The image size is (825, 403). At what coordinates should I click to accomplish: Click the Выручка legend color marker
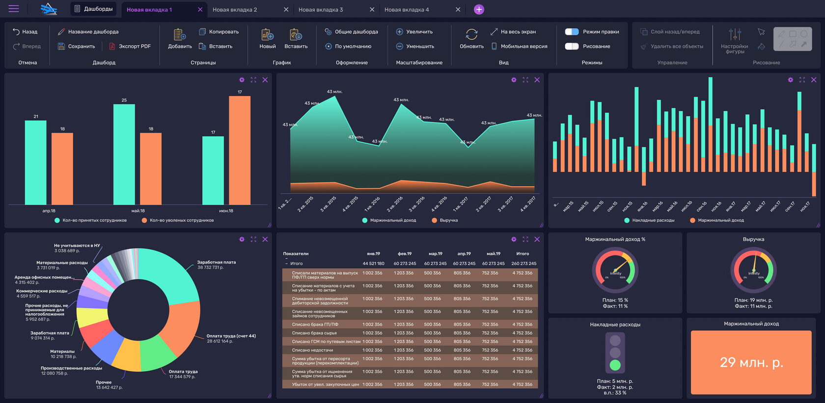[x=434, y=221]
